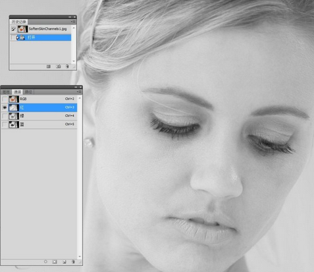314x272 pixels.
Task: Load channel as selection (dotted circle icon)
Action: coord(45,261)
